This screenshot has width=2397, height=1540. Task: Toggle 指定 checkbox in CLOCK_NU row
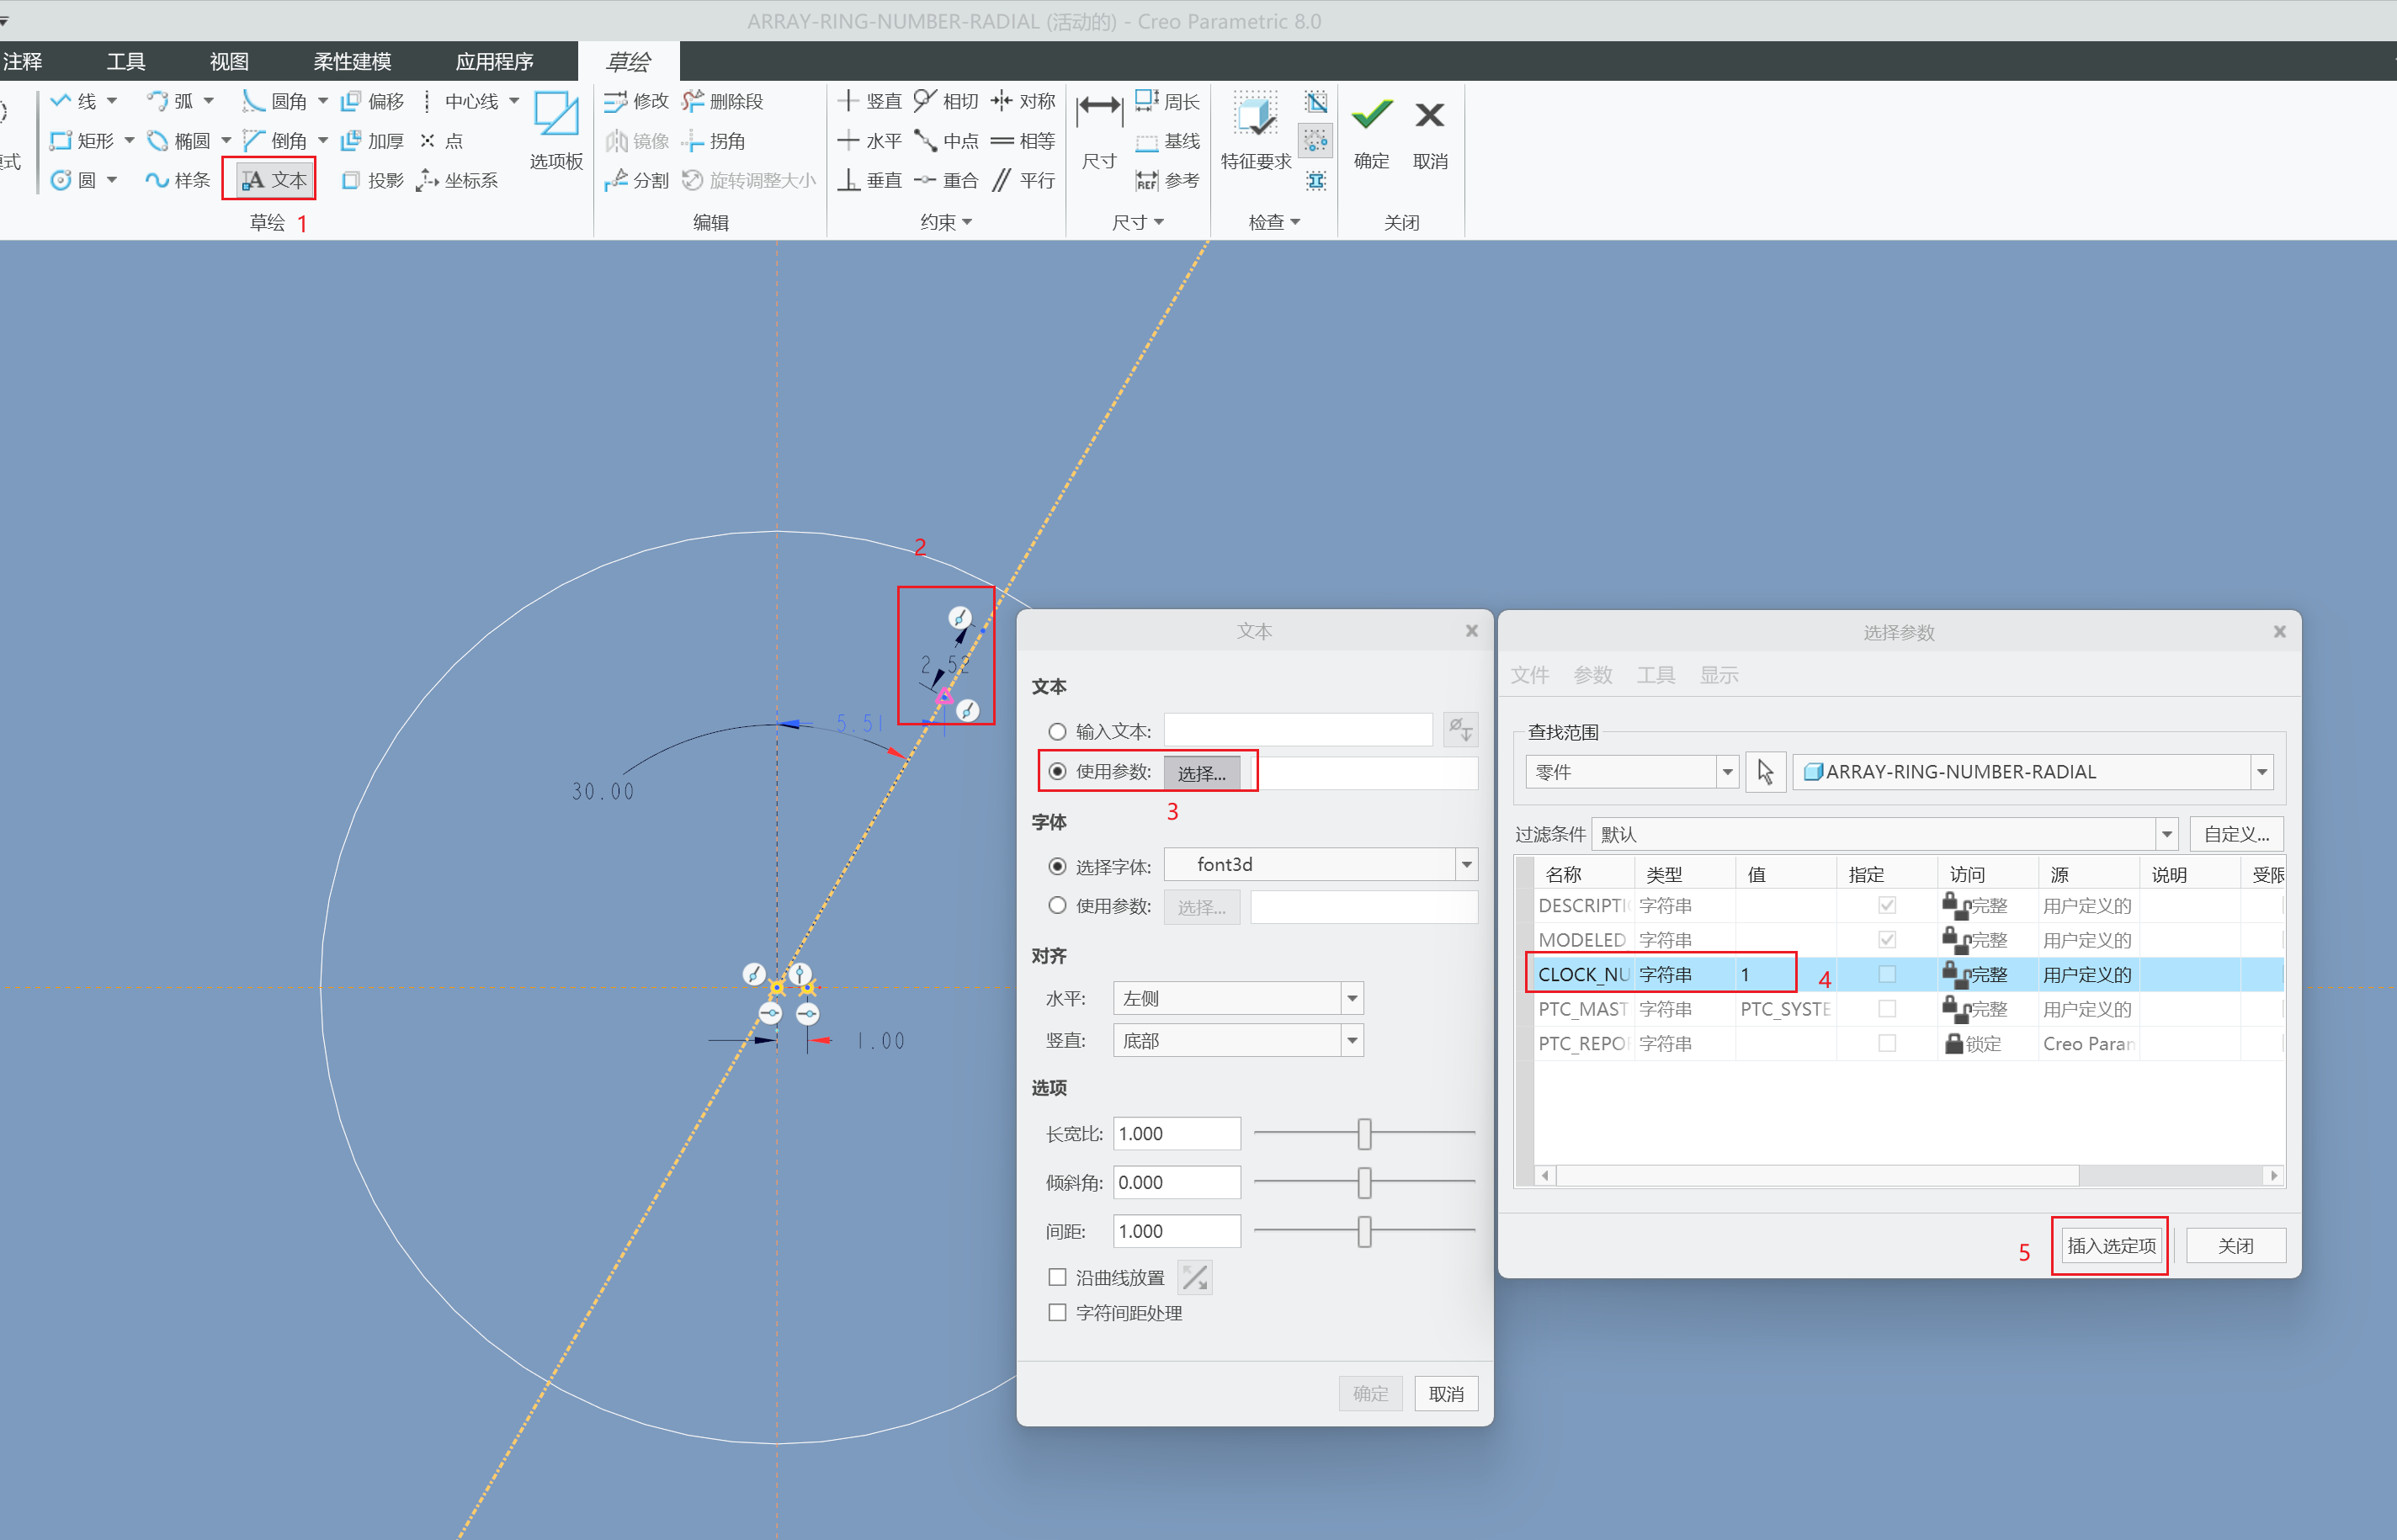1887,974
